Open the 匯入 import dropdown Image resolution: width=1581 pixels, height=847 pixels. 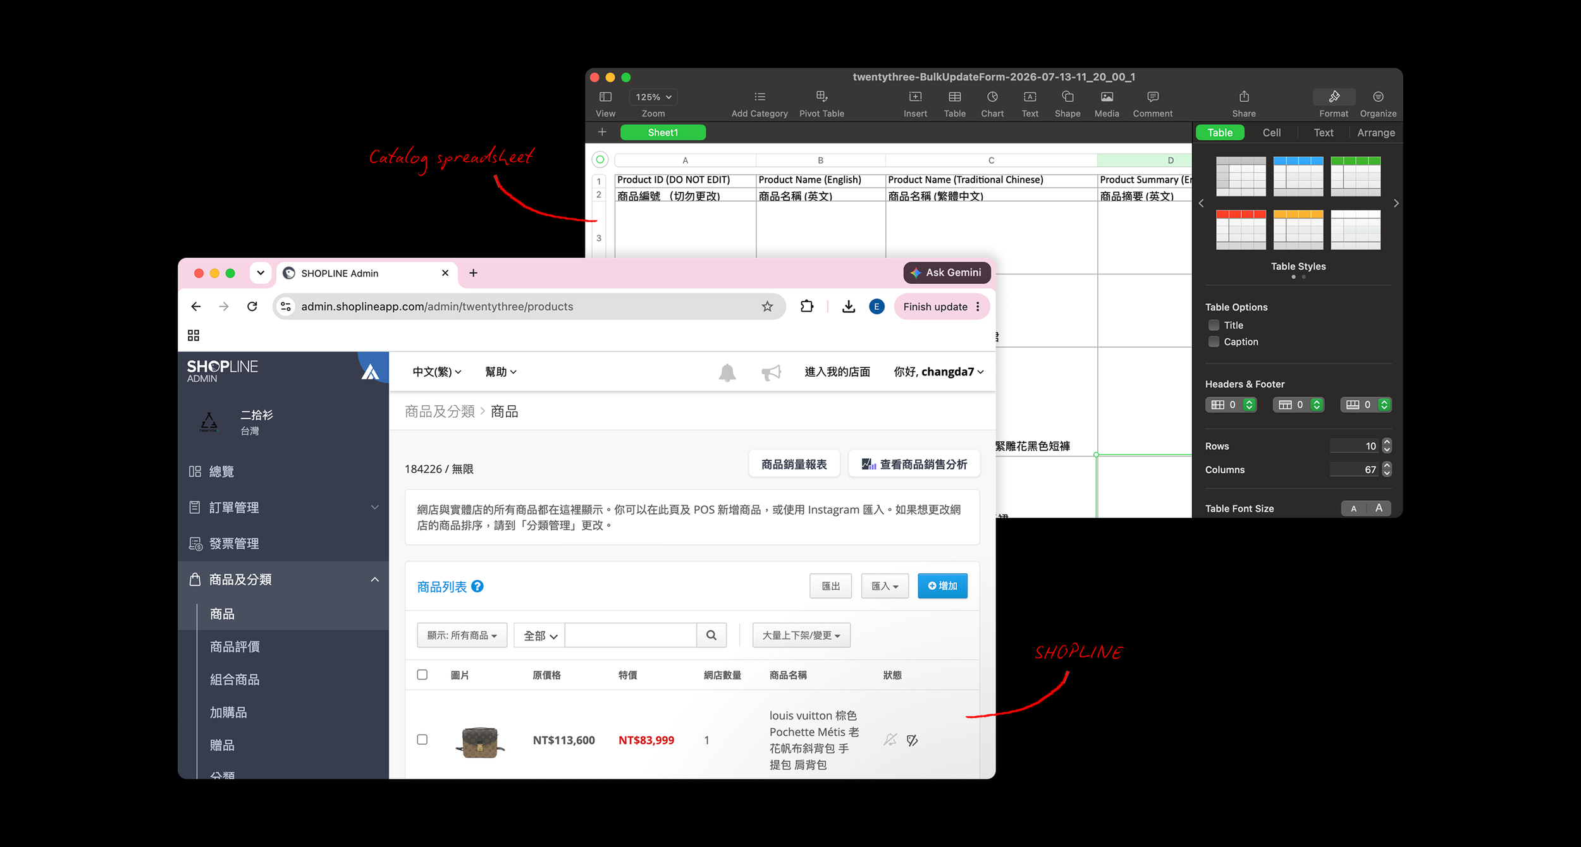tap(885, 586)
